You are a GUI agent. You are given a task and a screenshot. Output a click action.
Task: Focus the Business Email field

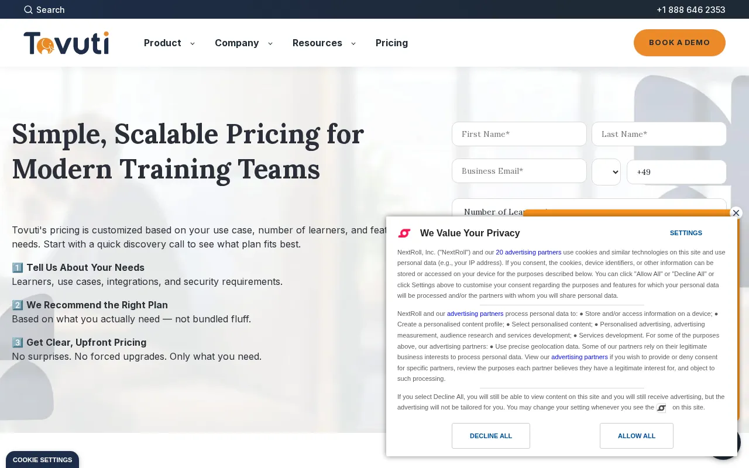click(519, 171)
